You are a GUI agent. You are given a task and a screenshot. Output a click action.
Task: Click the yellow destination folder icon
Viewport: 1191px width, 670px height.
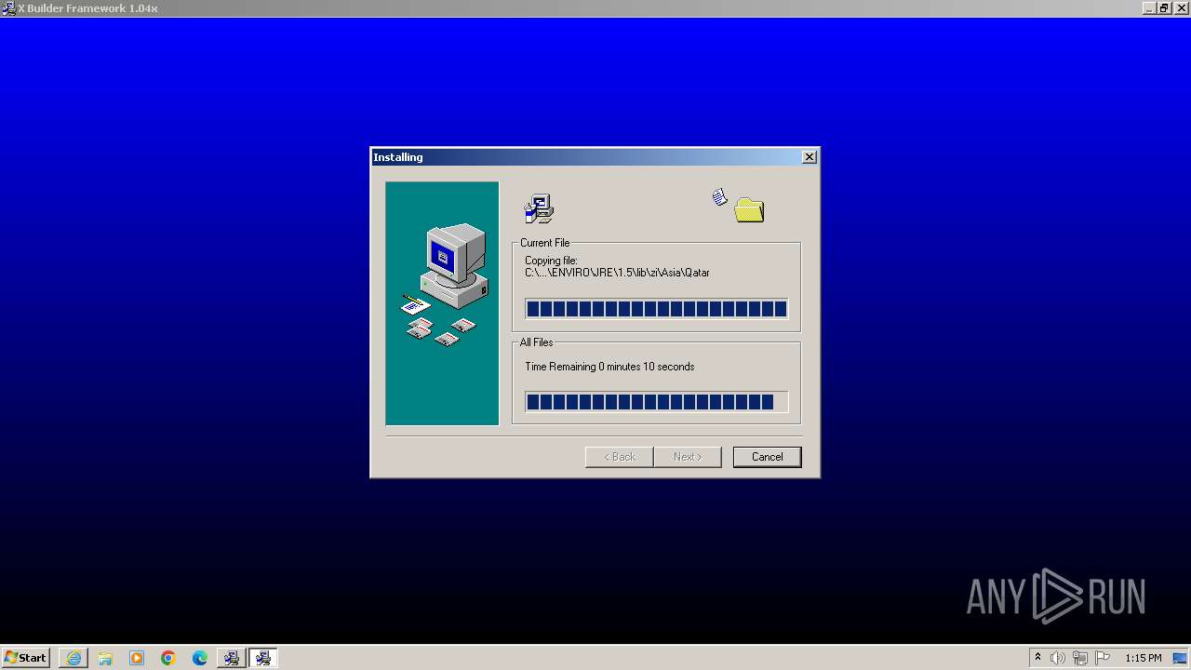click(749, 210)
